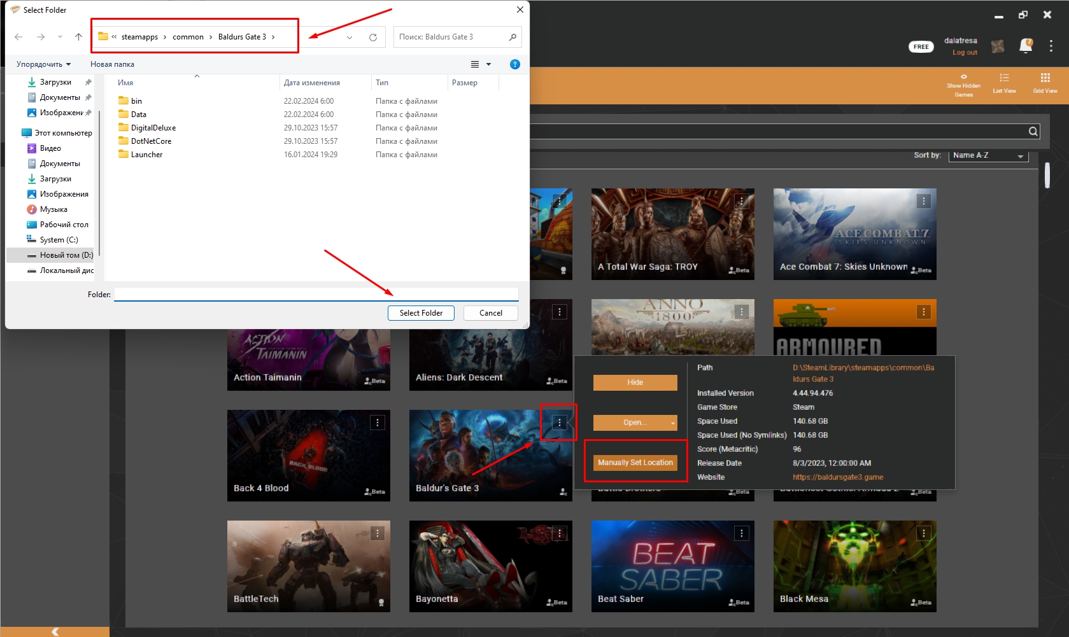The width and height of the screenshot is (1069, 637).
Task: Open options menu on A Total War Saga: TROY
Action: point(741,201)
